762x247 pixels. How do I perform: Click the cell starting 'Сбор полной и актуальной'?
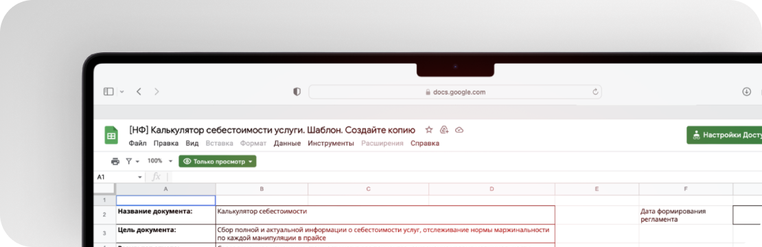pos(385,233)
